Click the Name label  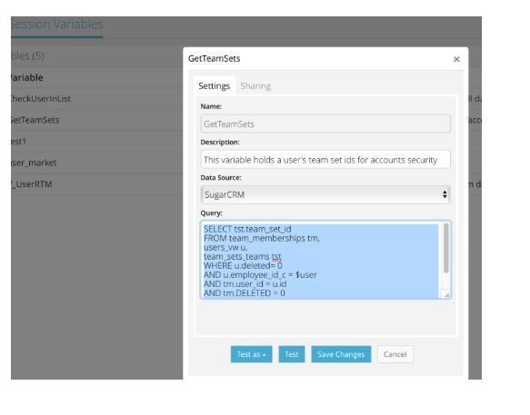[211, 106]
